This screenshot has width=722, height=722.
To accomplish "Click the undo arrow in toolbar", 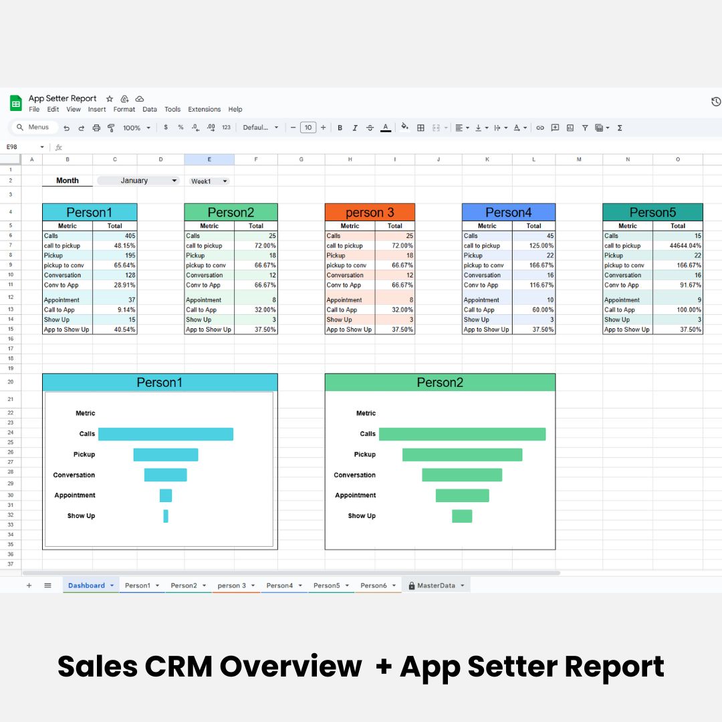I will point(66,128).
